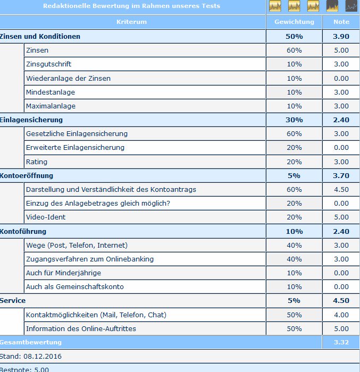Click the 2.40 grade for Kontoführung

pyautogui.click(x=341, y=231)
